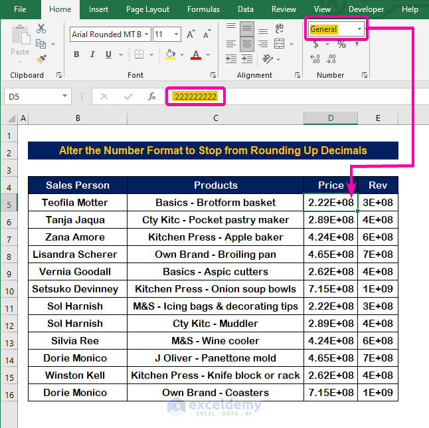Click Align Right icon

tap(263, 44)
